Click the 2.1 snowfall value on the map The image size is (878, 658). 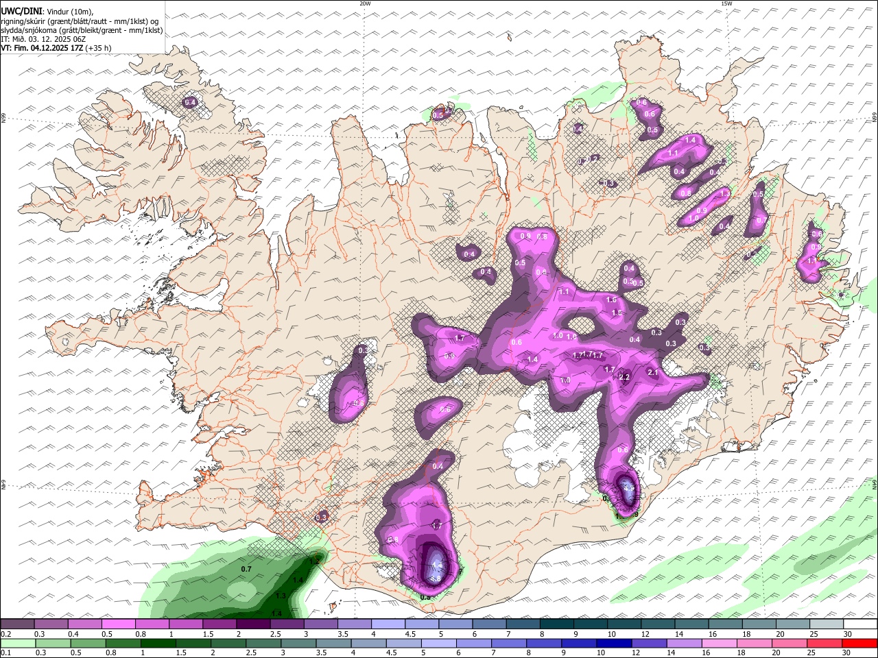(x=653, y=373)
